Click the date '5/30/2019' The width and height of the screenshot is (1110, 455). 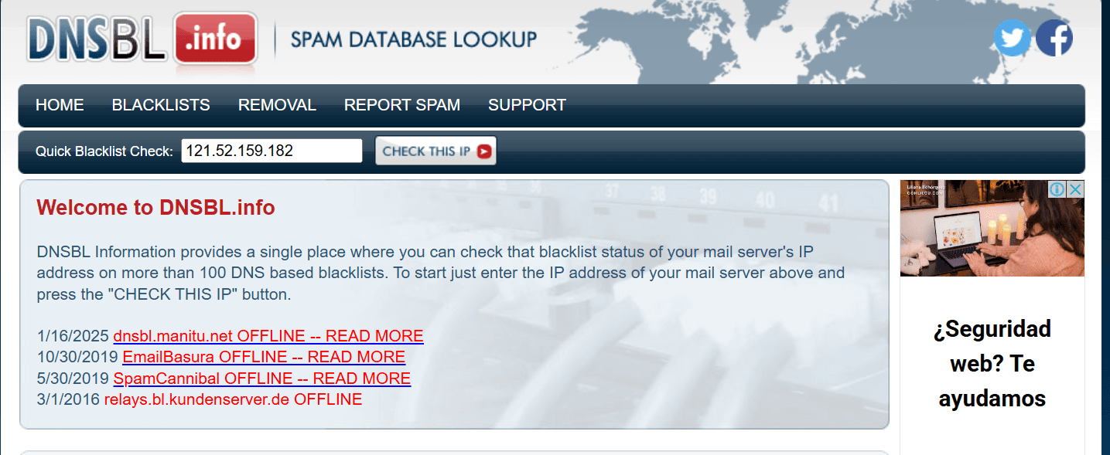(x=73, y=379)
